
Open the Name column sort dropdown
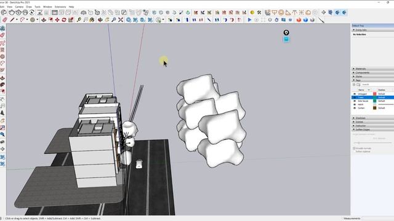[x=369, y=90]
